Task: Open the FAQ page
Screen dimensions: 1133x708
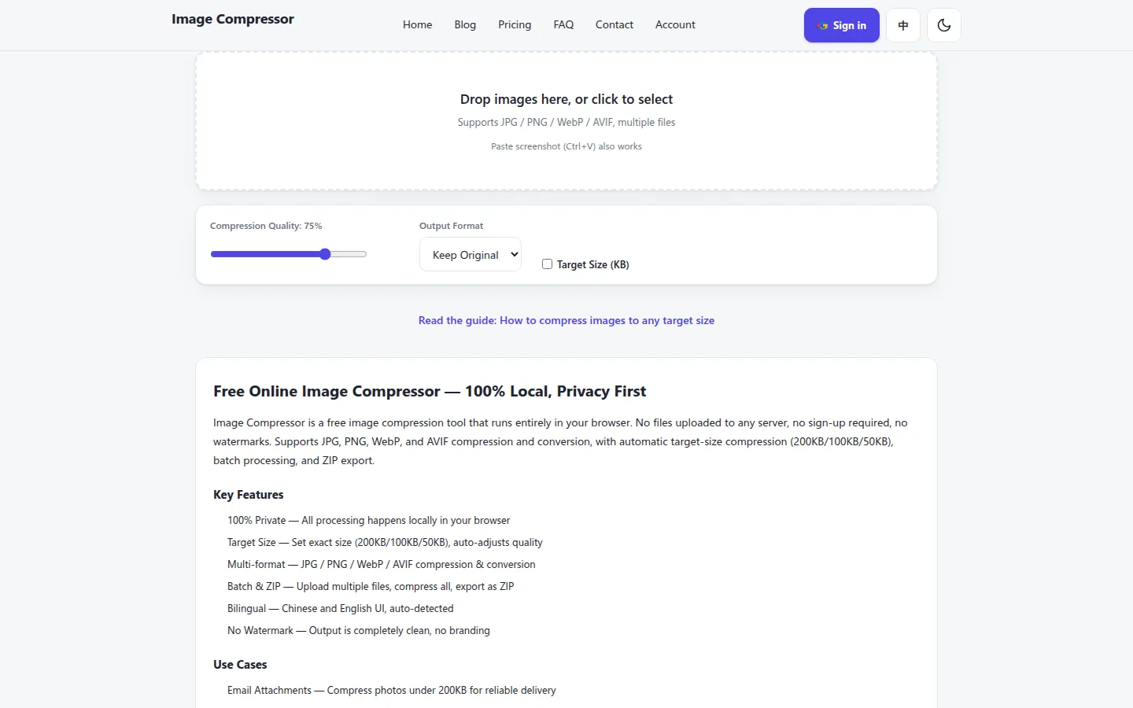Action: click(x=563, y=24)
